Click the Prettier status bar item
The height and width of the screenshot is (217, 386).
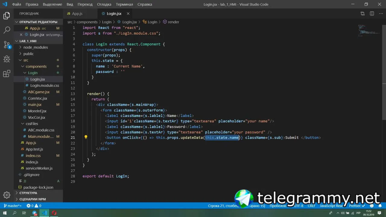point(356,206)
